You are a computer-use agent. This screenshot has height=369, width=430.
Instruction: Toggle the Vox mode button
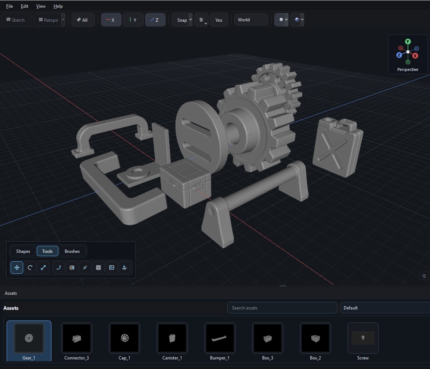tap(219, 20)
